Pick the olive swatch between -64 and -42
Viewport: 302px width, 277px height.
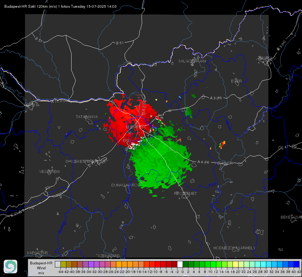(x=63, y=264)
